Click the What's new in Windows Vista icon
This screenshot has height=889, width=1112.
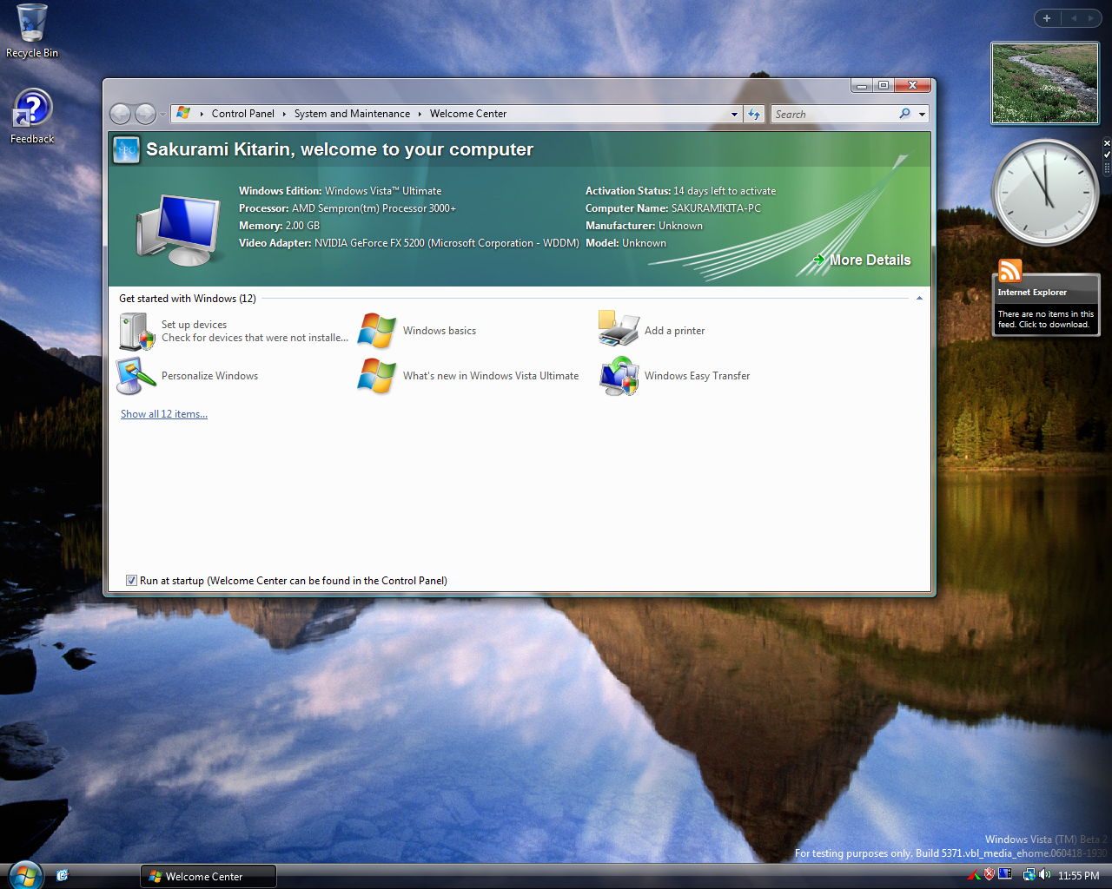(377, 376)
